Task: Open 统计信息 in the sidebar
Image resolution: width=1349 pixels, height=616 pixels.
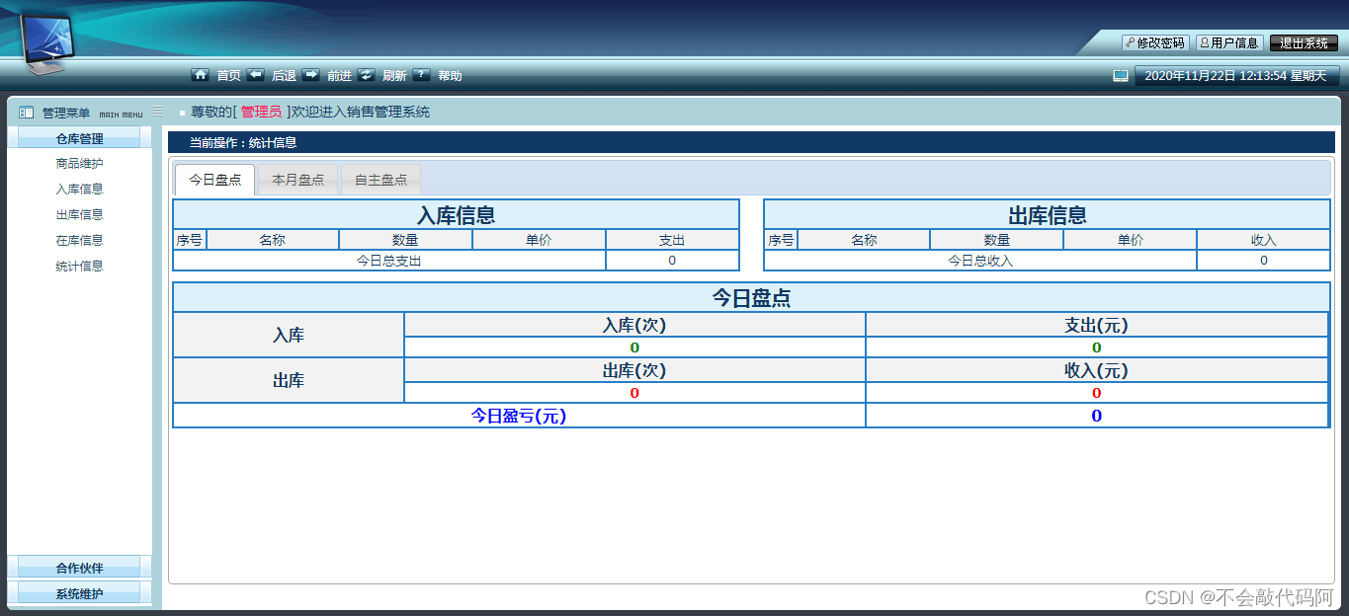Action: point(80,267)
